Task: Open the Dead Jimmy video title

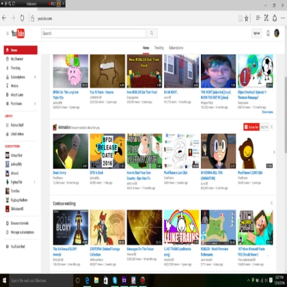Action: (x=59, y=173)
